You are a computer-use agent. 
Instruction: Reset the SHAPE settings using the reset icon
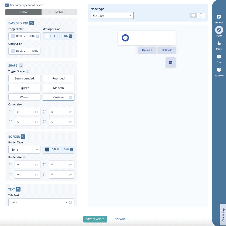20,65
